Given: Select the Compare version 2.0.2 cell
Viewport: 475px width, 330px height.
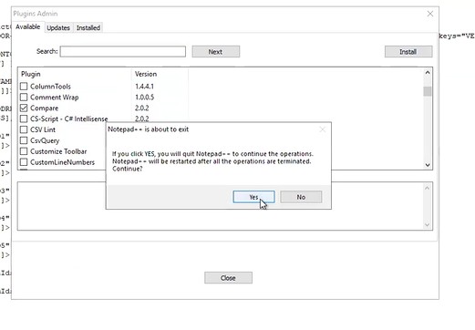Looking at the screenshot, I should pyautogui.click(x=142, y=108).
